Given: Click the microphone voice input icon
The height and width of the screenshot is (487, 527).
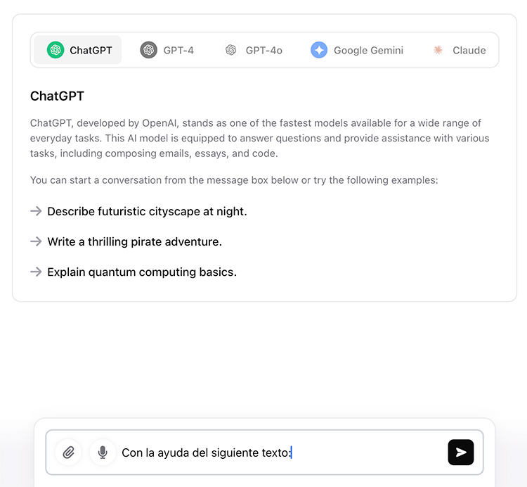Looking at the screenshot, I should pyautogui.click(x=103, y=453).
